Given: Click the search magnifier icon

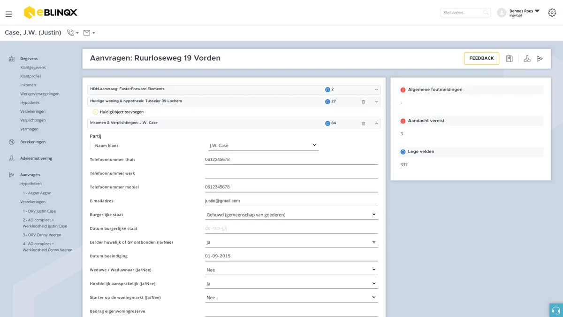Looking at the screenshot, I should coord(486,13).
